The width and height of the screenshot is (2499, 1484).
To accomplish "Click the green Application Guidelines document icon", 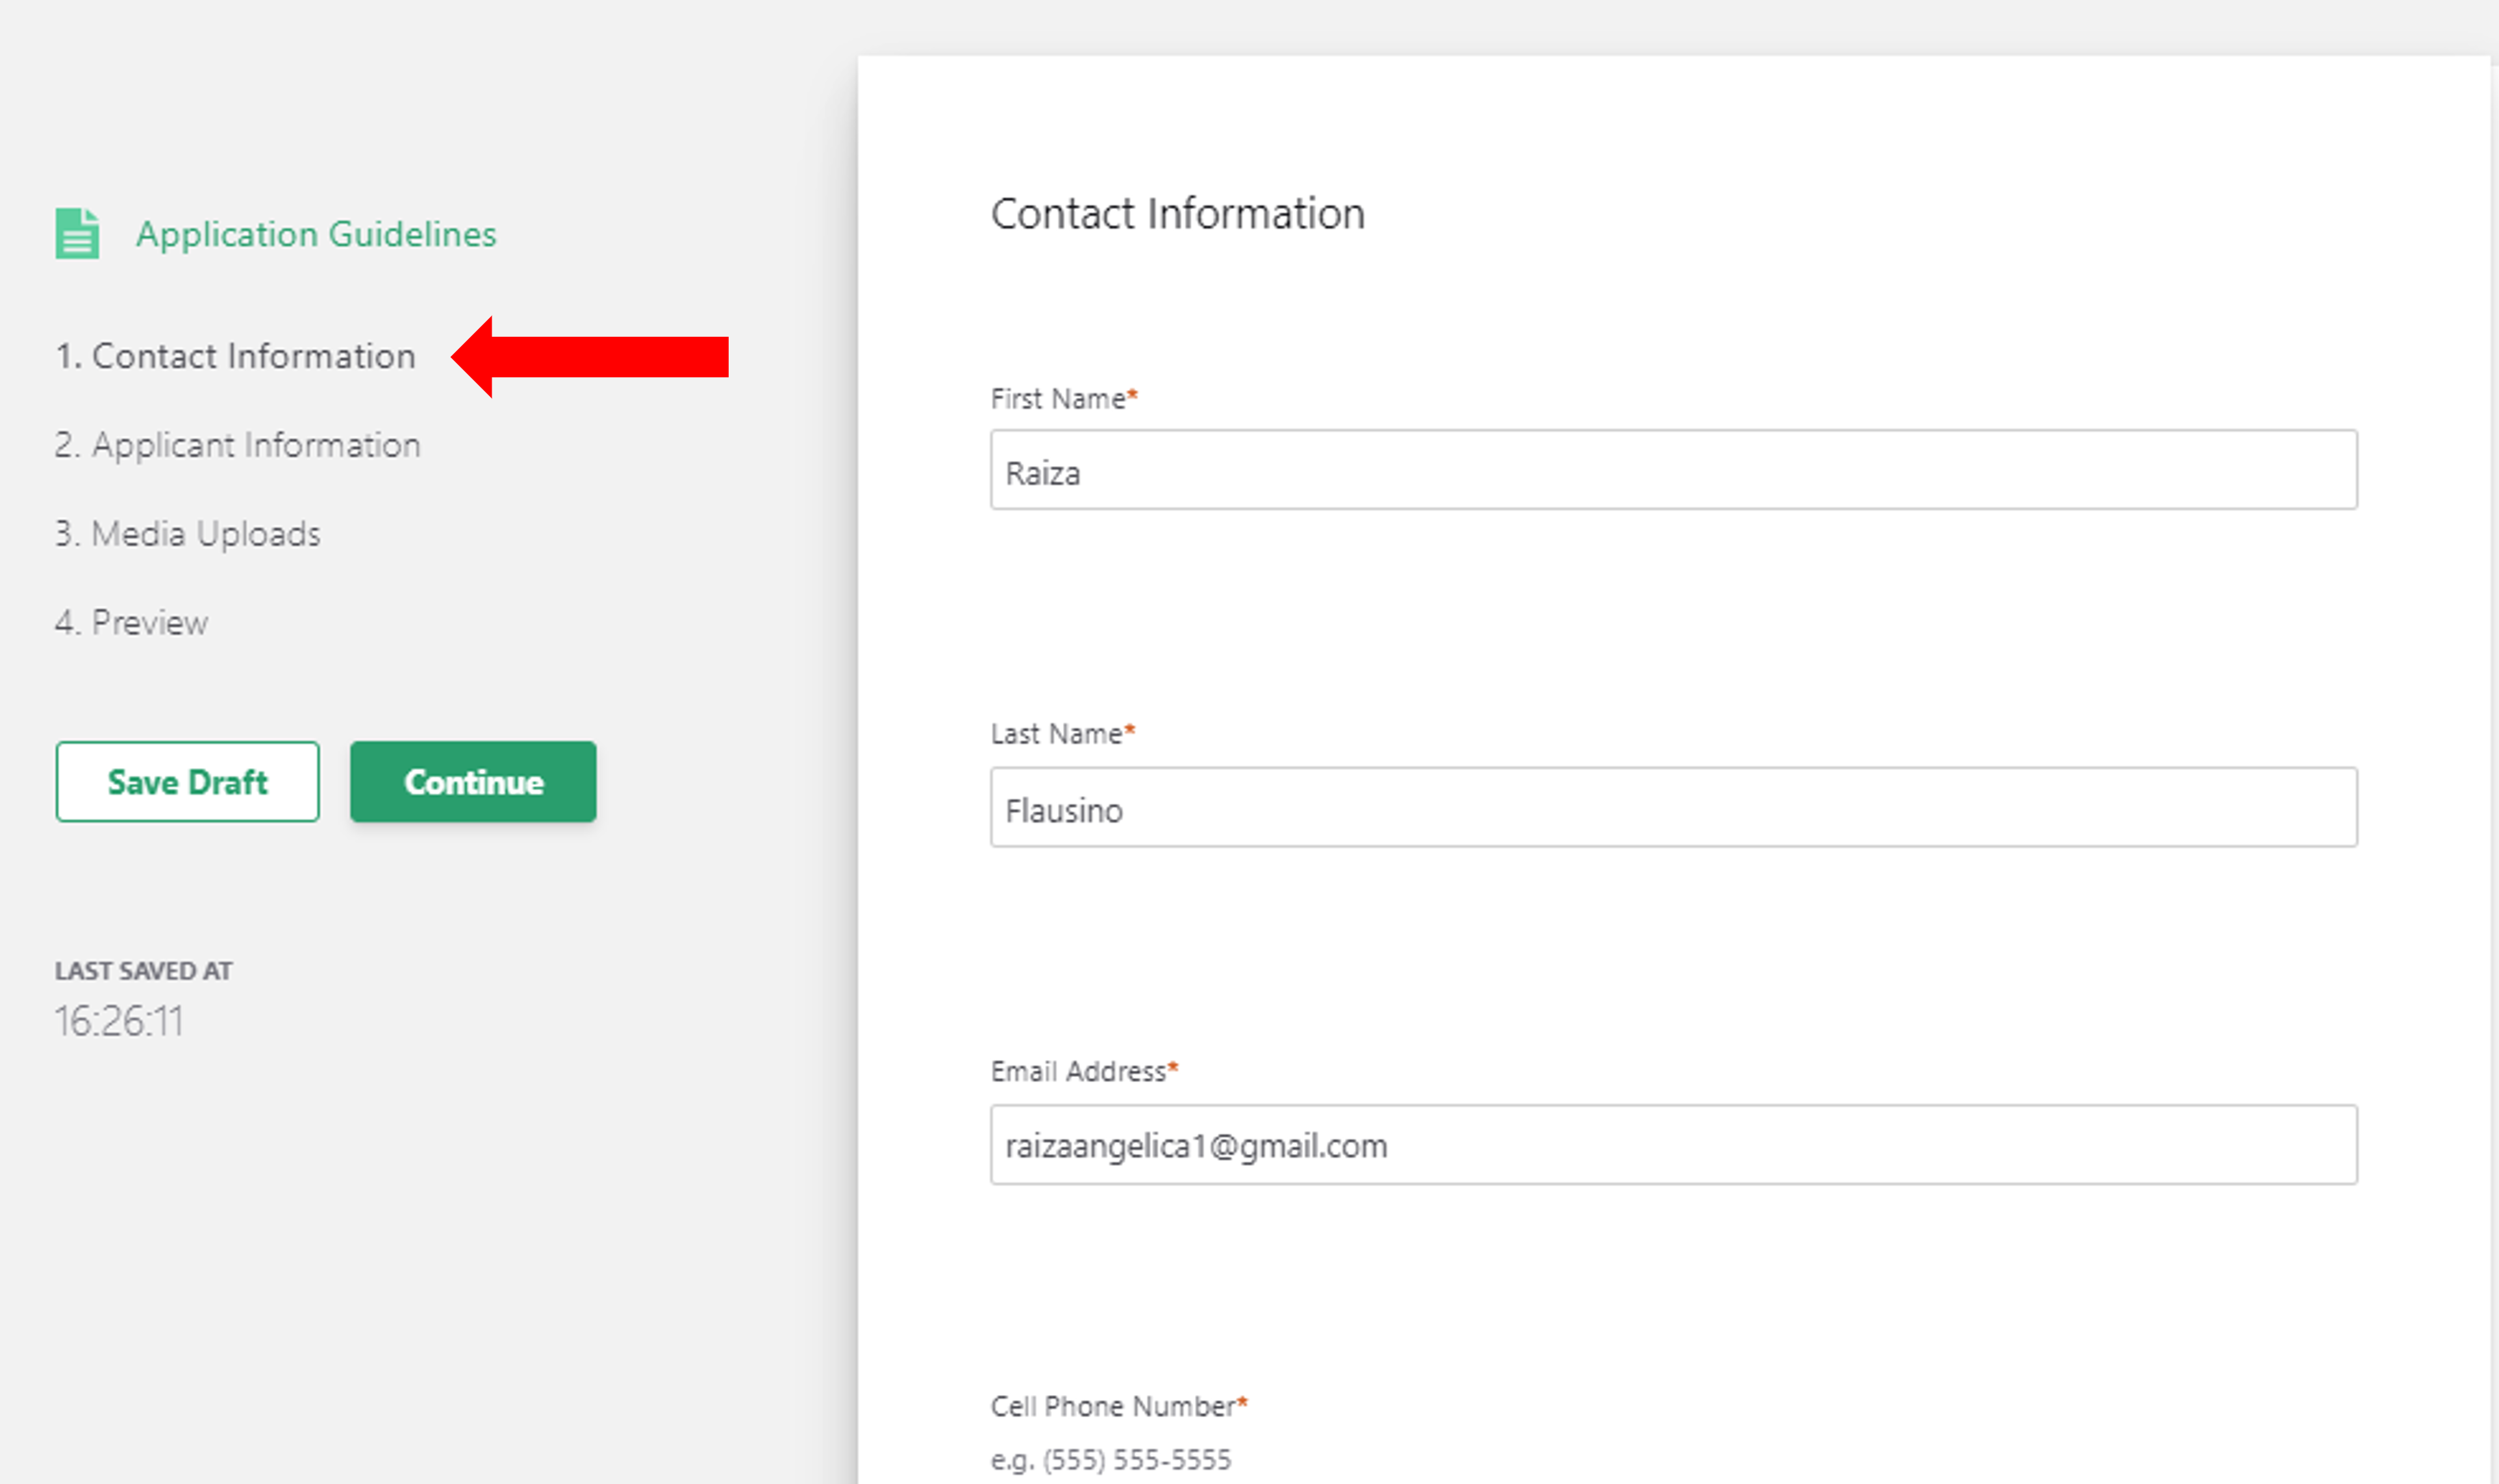I will tap(77, 234).
